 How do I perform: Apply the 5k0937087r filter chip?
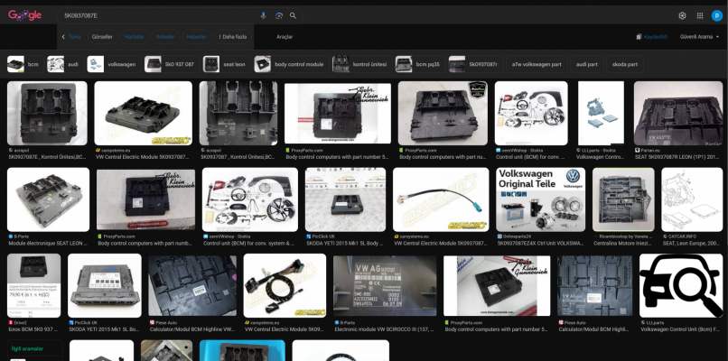[475, 64]
